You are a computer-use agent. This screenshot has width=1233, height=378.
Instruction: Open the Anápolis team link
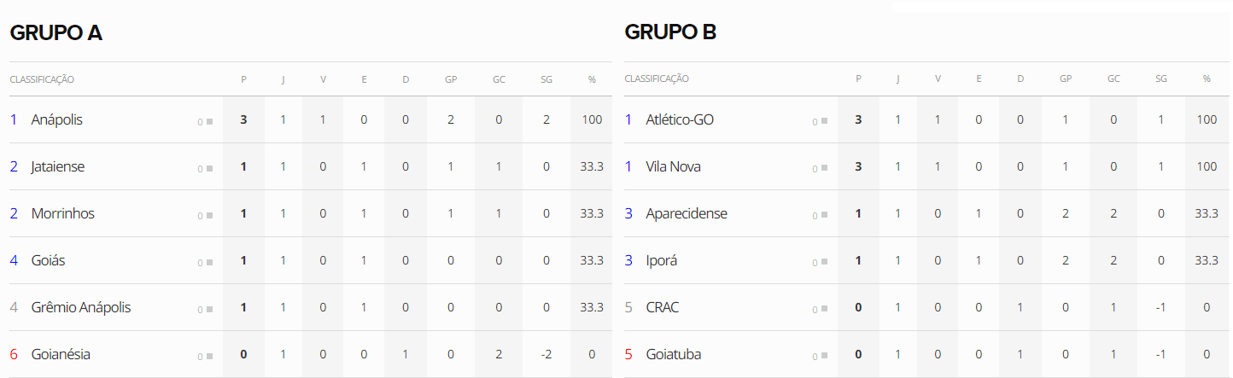pyautogui.click(x=56, y=120)
